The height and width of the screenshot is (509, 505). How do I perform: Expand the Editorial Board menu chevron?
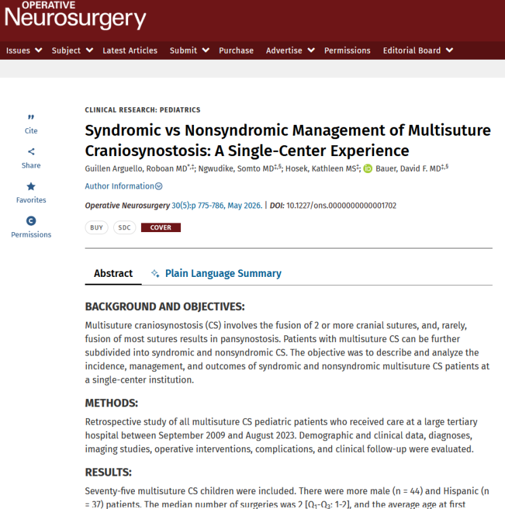click(449, 50)
